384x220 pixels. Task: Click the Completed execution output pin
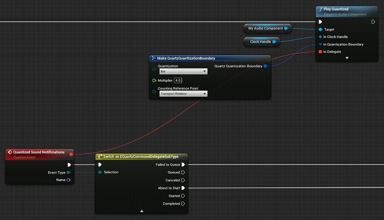pos(183,204)
